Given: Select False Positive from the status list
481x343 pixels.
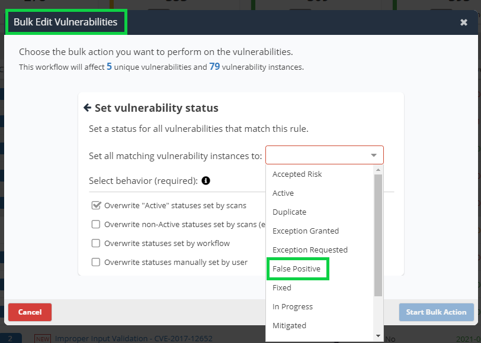Looking at the screenshot, I should point(297,268).
